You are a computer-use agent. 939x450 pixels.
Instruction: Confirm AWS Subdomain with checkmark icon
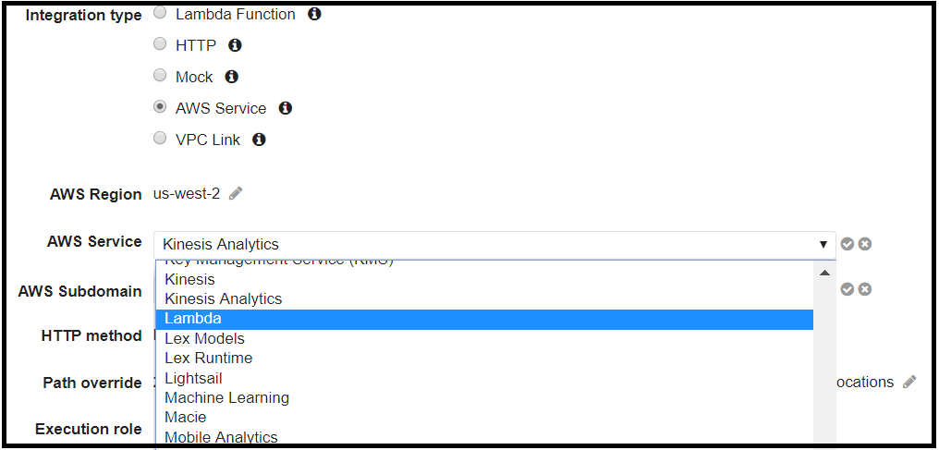point(847,289)
